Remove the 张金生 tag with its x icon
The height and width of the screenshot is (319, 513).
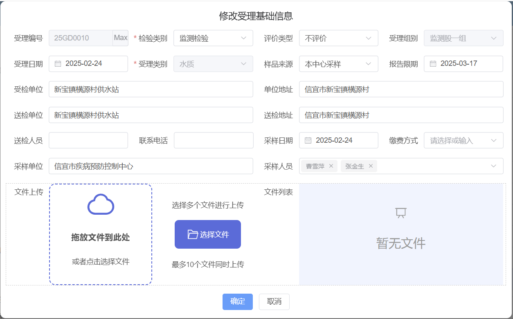pos(371,166)
